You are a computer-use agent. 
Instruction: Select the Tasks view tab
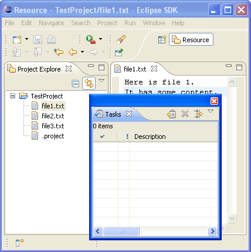tap(108, 114)
